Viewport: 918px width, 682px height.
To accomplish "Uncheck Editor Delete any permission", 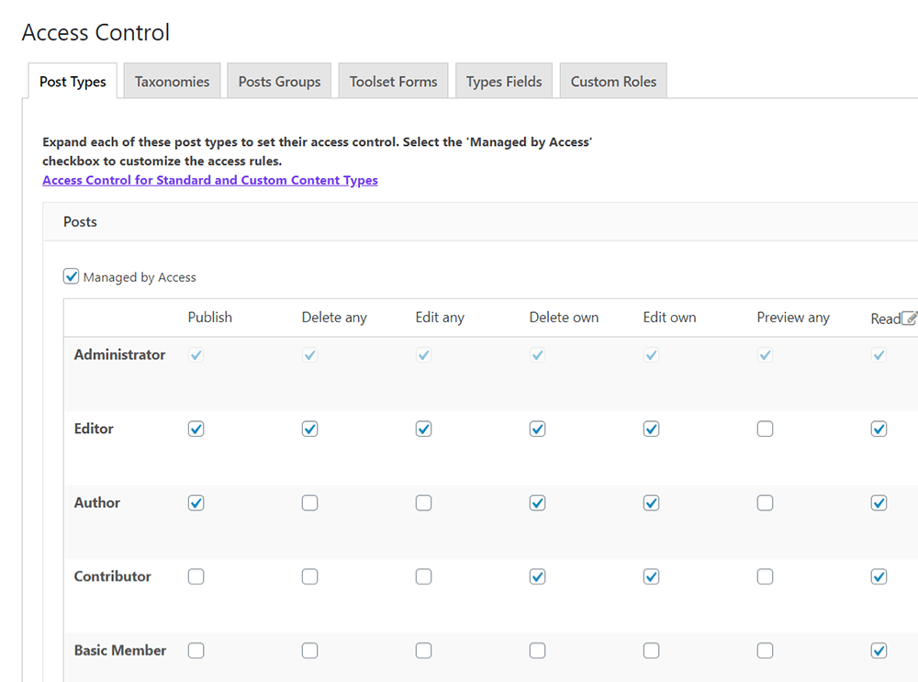I will [309, 429].
